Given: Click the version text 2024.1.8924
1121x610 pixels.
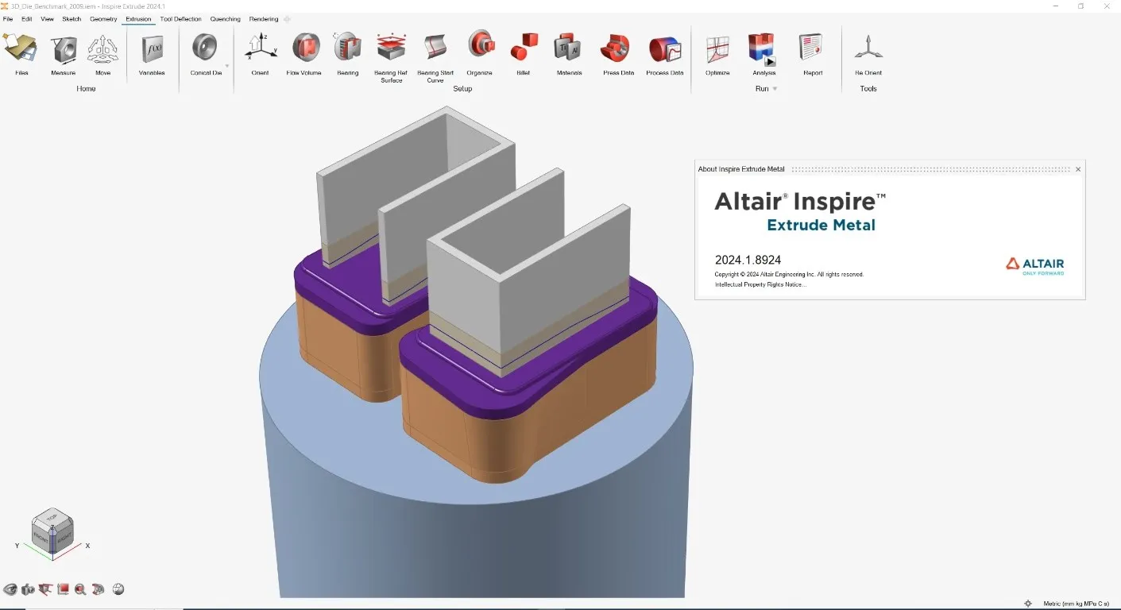Looking at the screenshot, I should click(x=748, y=260).
